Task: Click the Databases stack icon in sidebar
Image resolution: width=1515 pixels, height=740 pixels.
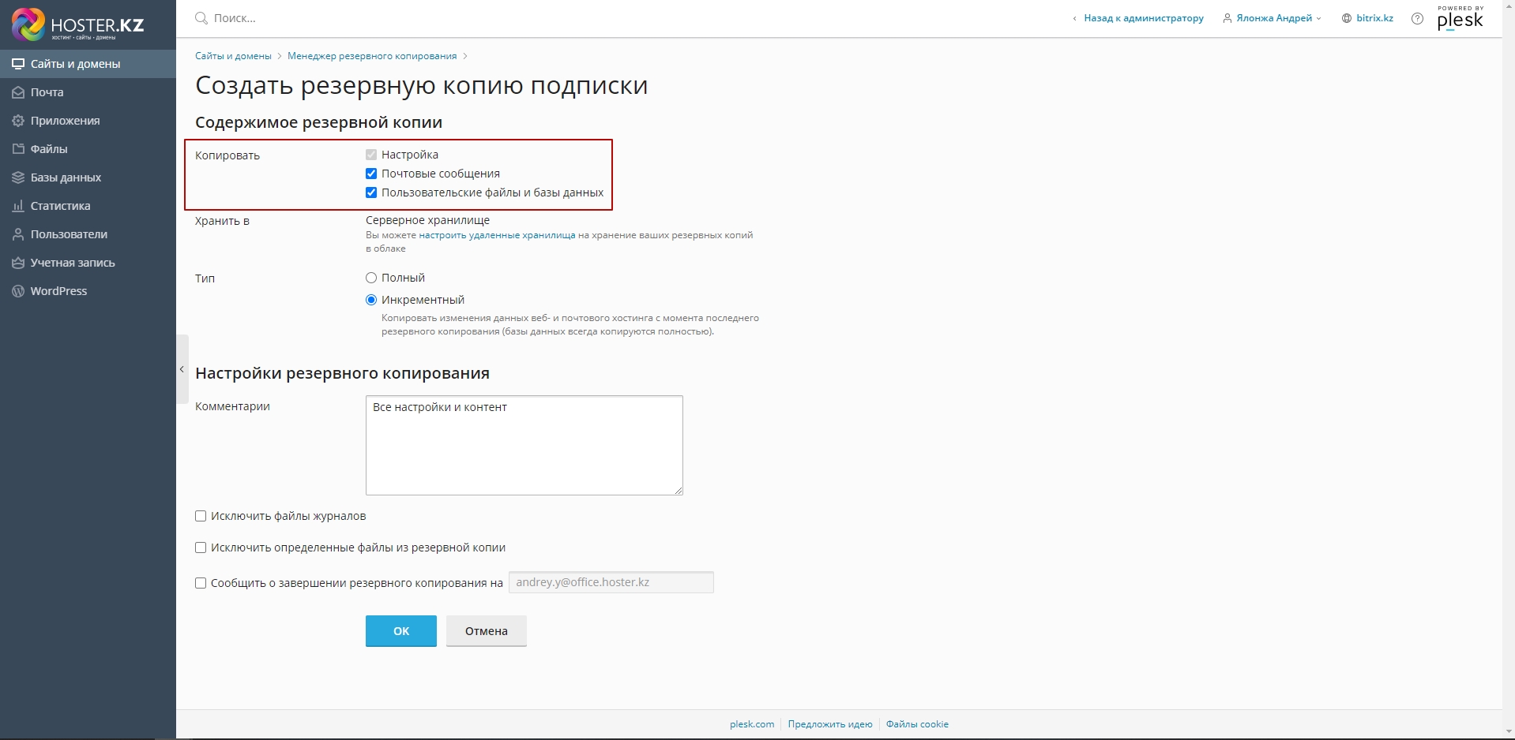Action: (18, 178)
